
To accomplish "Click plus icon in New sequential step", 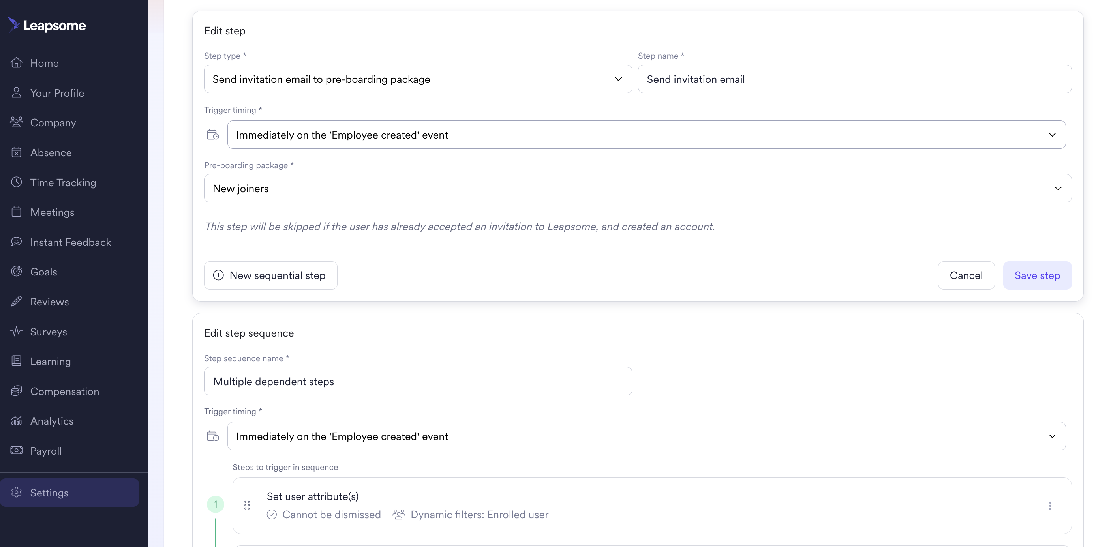I will (x=219, y=275).
